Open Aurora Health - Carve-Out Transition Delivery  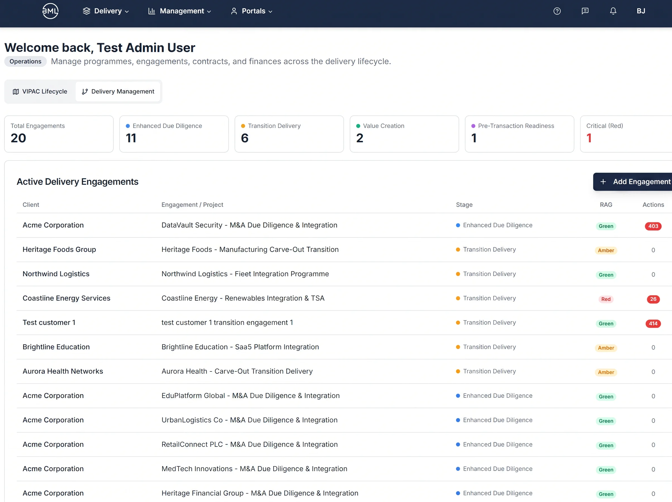[237, 371]
